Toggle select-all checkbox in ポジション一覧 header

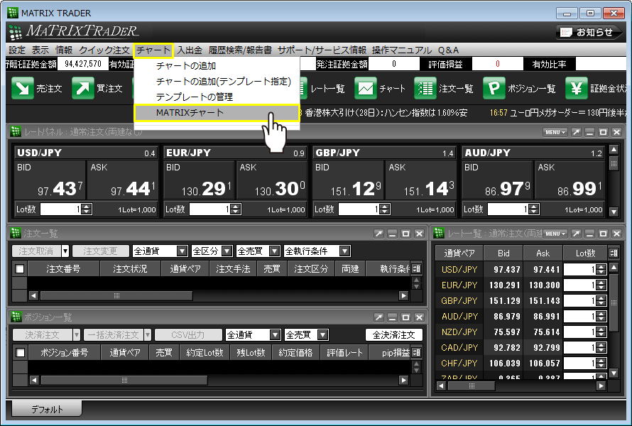[20, 353]
